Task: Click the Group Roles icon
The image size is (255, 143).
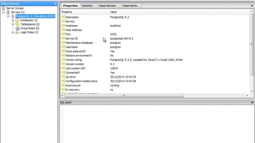Action: click(x=18, y=28)
